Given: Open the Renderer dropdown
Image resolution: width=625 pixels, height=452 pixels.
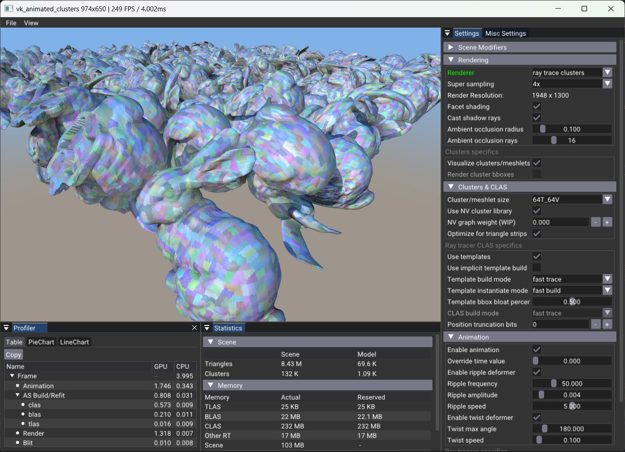Looking at the screenshot, I should coord(572,72).
